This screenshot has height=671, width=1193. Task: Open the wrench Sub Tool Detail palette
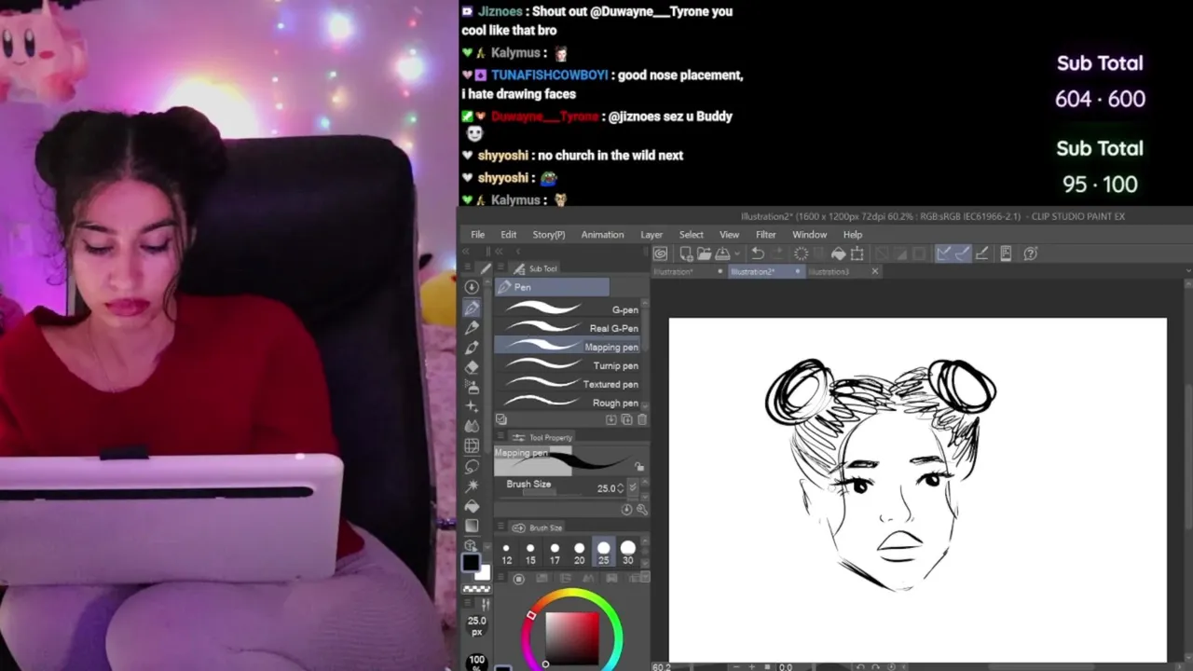(641, 510)
